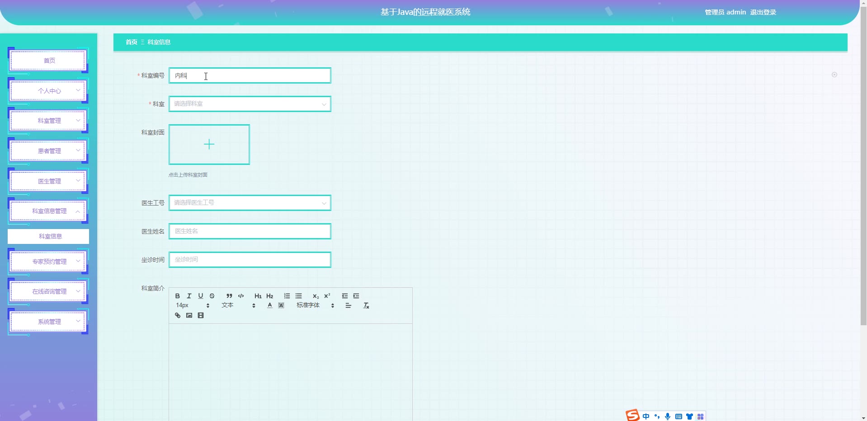Viewport: 867px width, 421px height.
Task: Insert an ordered numbered list
Action: (287, 296)
